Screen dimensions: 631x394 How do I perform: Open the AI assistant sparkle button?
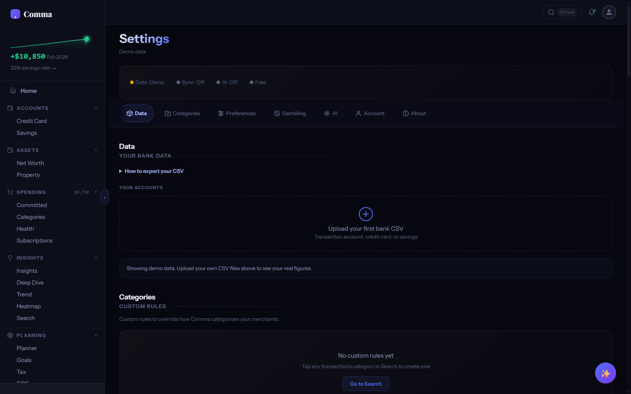point(605,373)
